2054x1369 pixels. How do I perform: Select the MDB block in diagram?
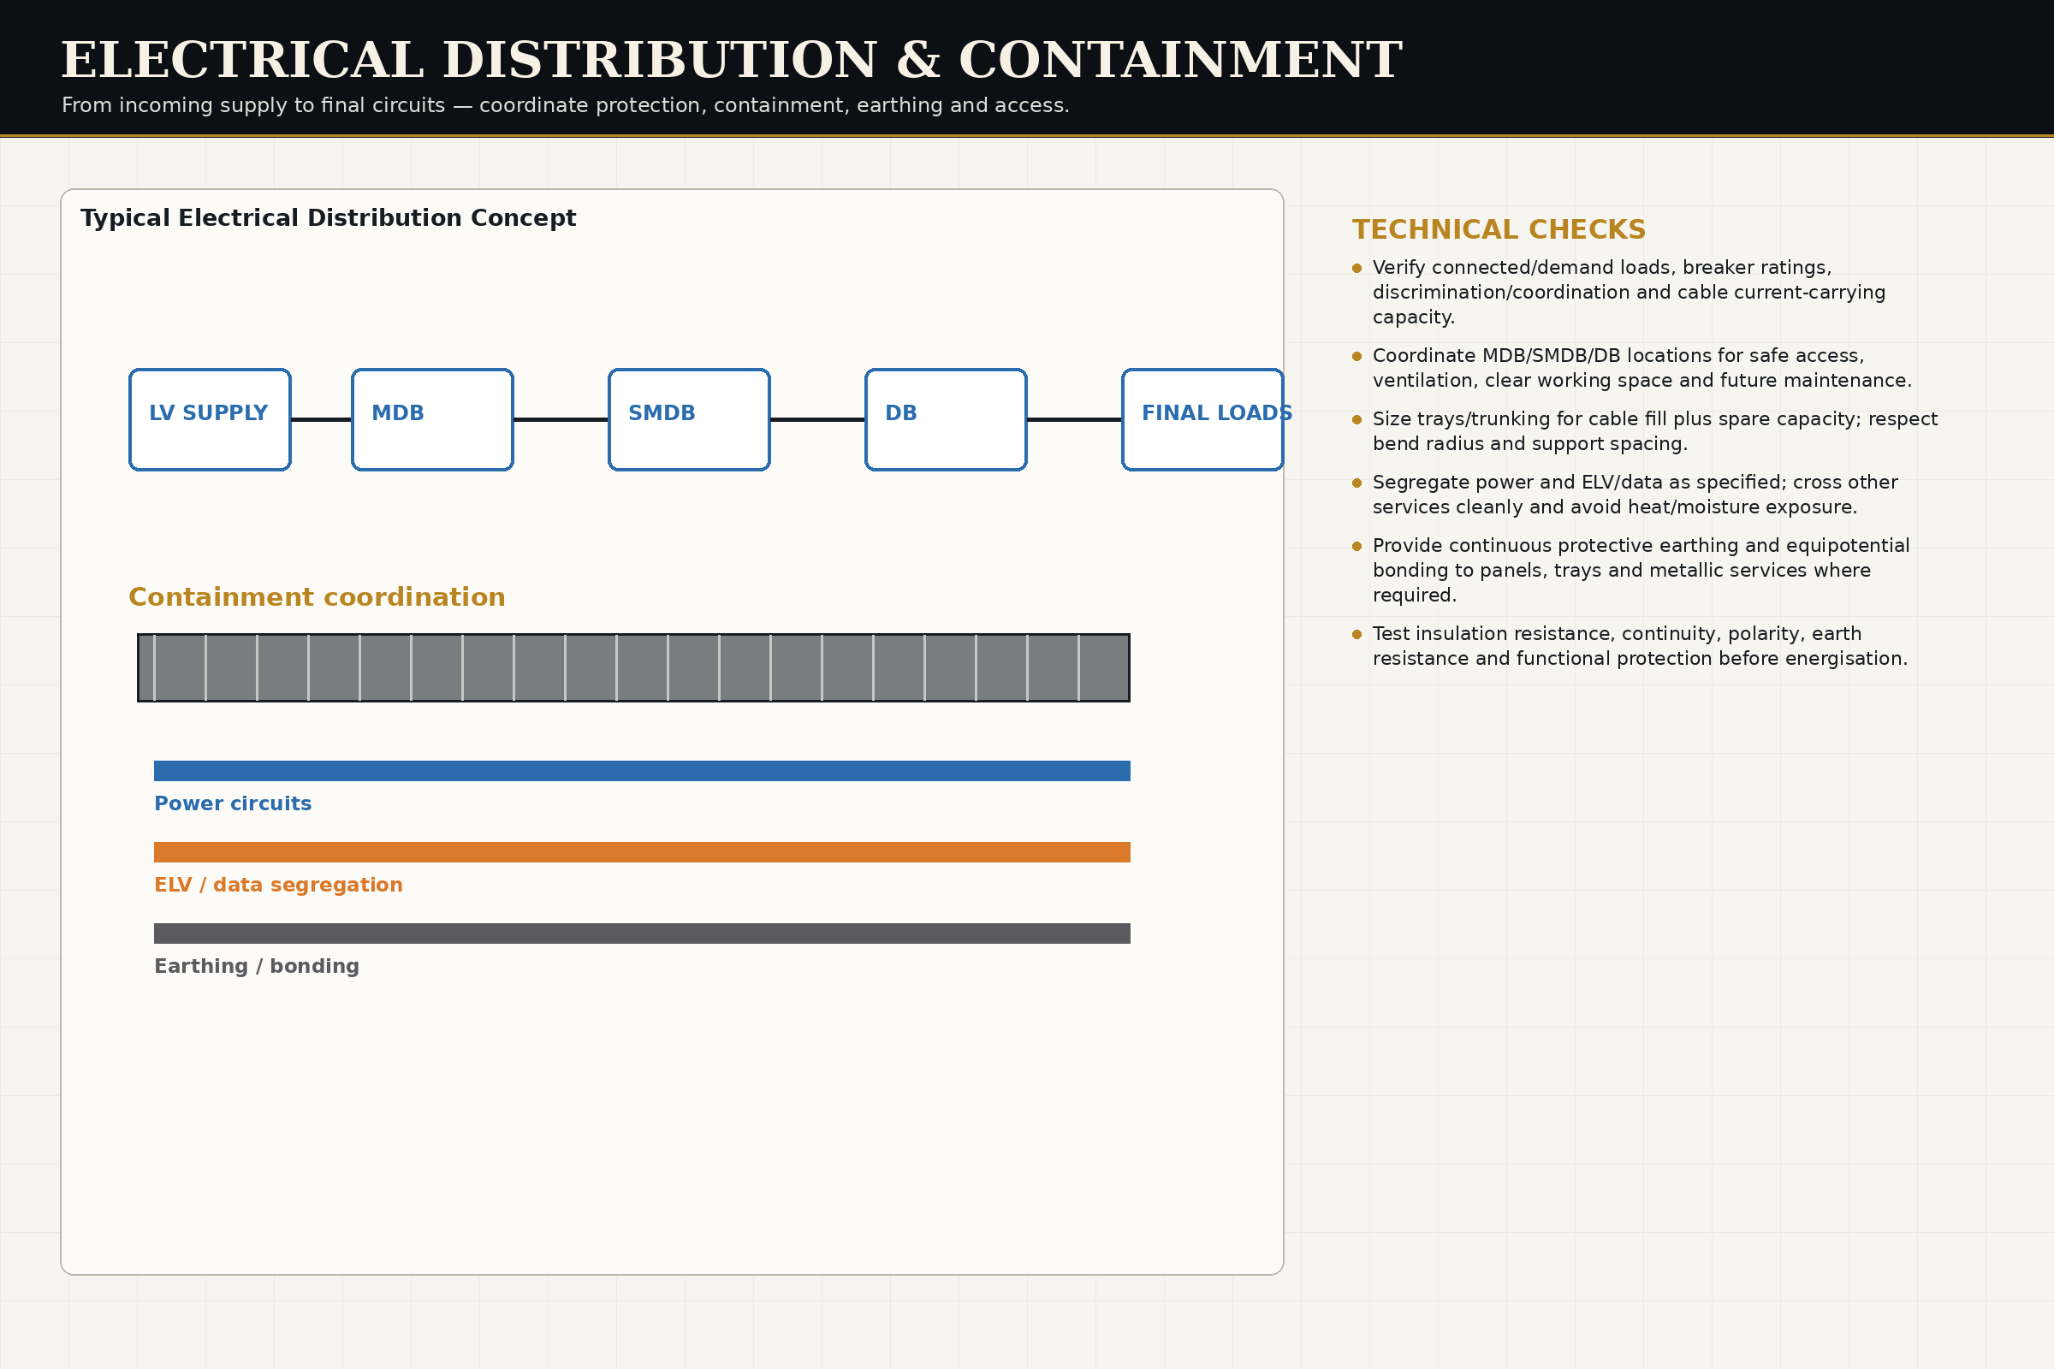[x=432, y=420]
